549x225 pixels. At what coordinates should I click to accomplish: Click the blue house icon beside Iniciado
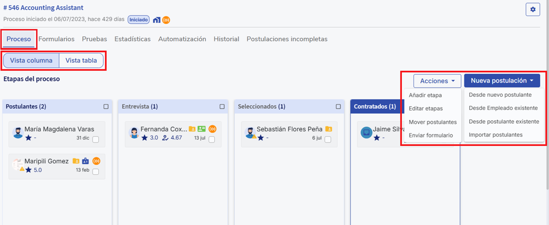click(x=157, y=20)
